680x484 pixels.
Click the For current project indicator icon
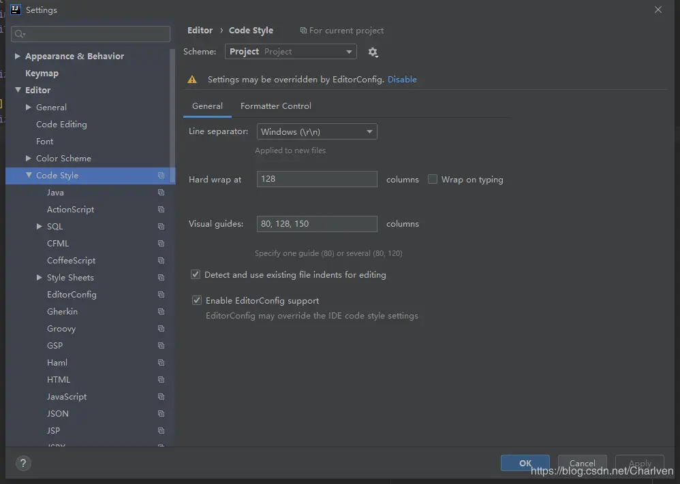(x=303, y=31)
